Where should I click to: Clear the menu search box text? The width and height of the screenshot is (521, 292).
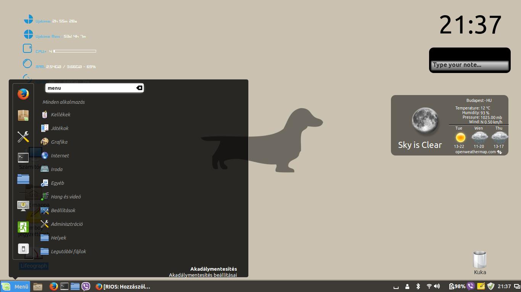[x=140, y=88]
